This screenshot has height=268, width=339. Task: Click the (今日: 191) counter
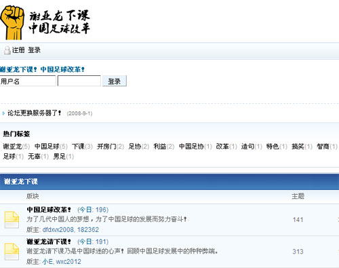93,242
